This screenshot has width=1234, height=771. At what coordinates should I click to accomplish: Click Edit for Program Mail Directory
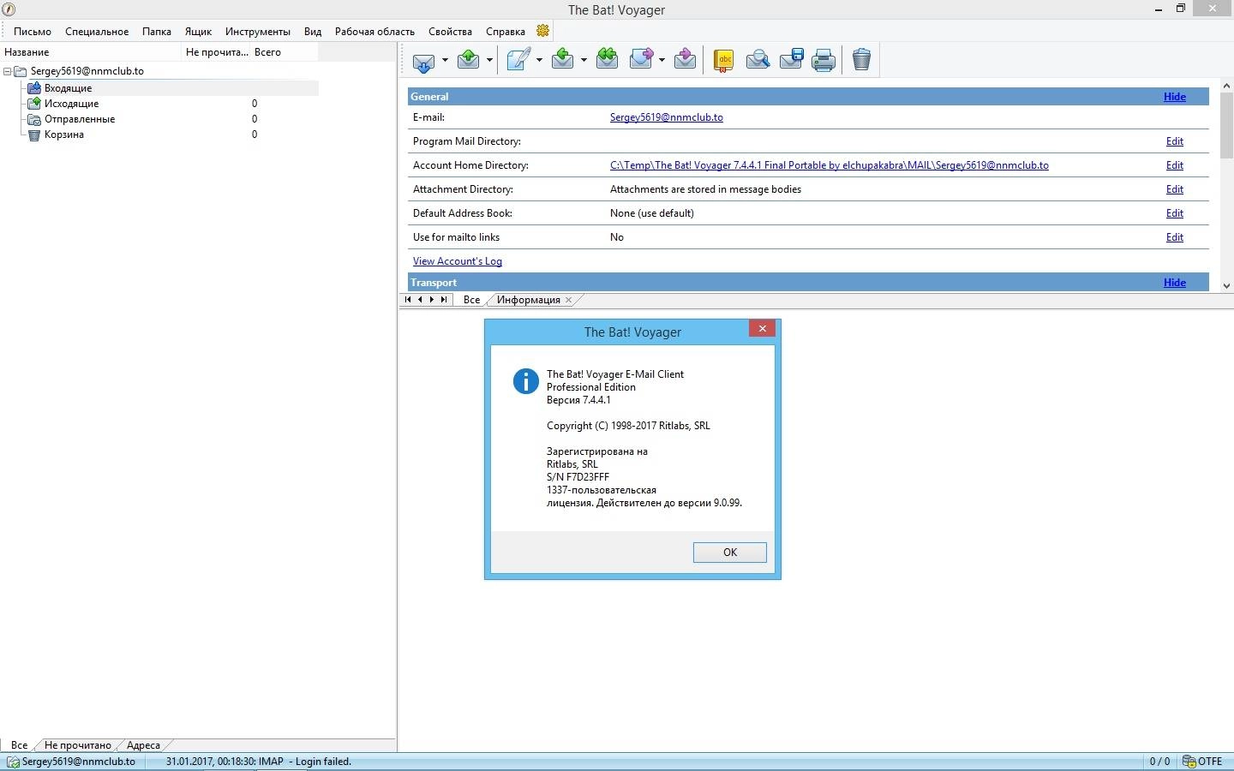coord(1175,141)
